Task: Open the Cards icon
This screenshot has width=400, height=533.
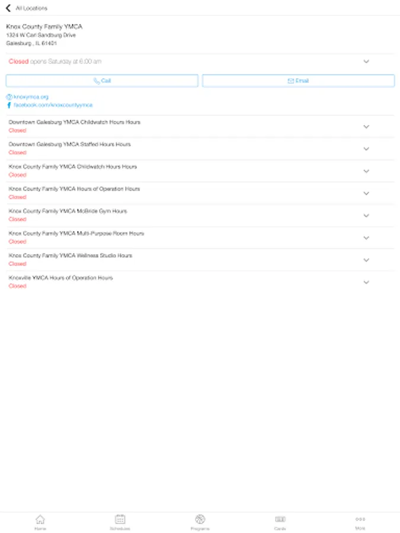Action: pos(280,519)
